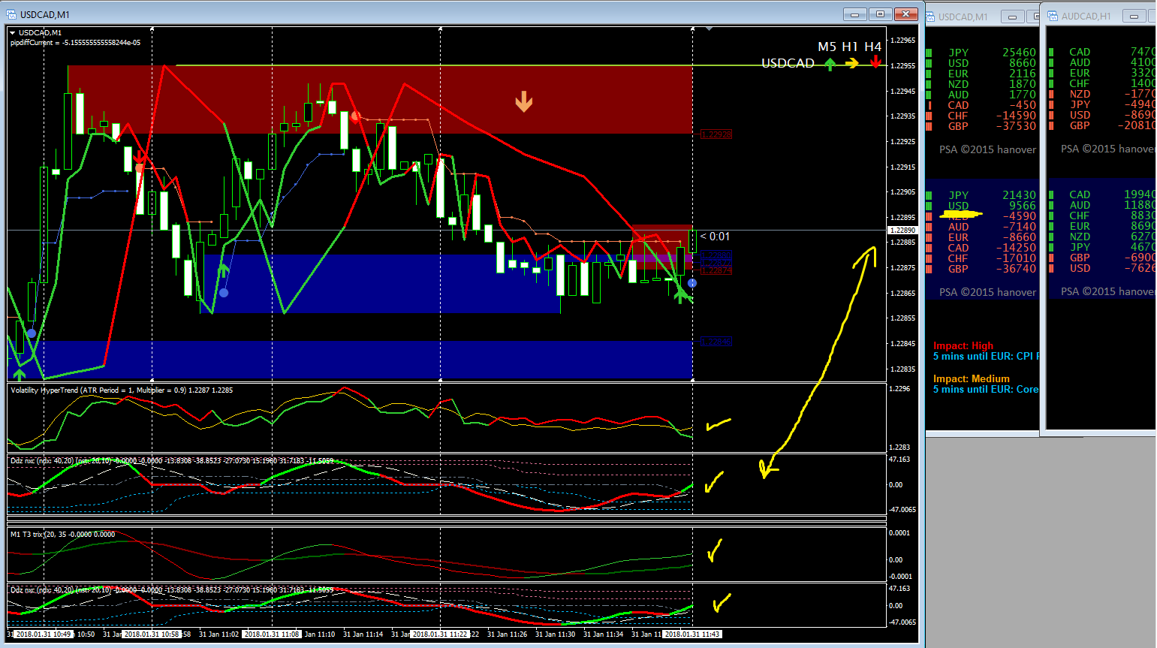The height and width of the screenshot is (648, 1157).
Task: Click the Impact: High news alert text
Action: click(x=963, y=345)
